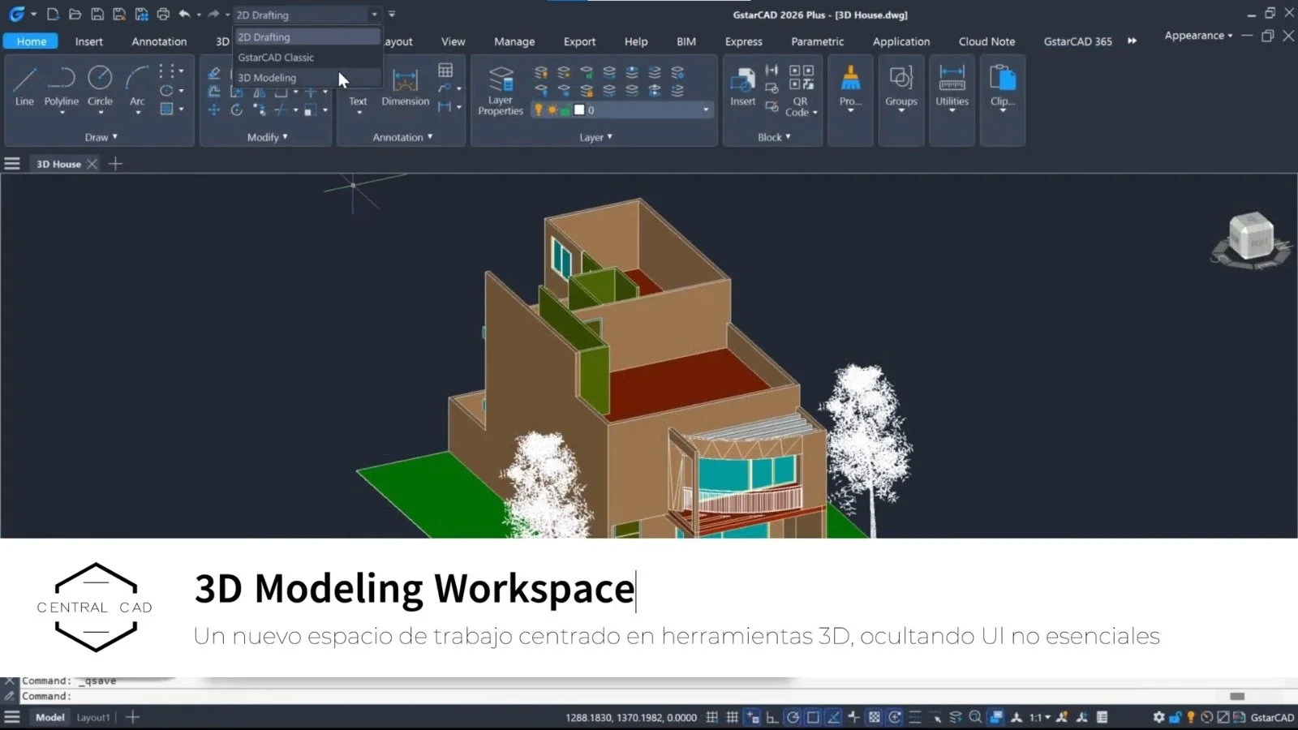Viewport: 1298px width, 730px height.
Task: Select the Move tool in Modify panel
Action: click(213, 110)
